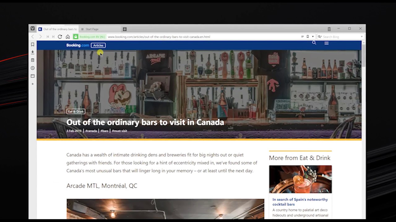Viewport: 396px width, 222px height.
Task: Open the #must-visit hashtag link
Action: 119,131
